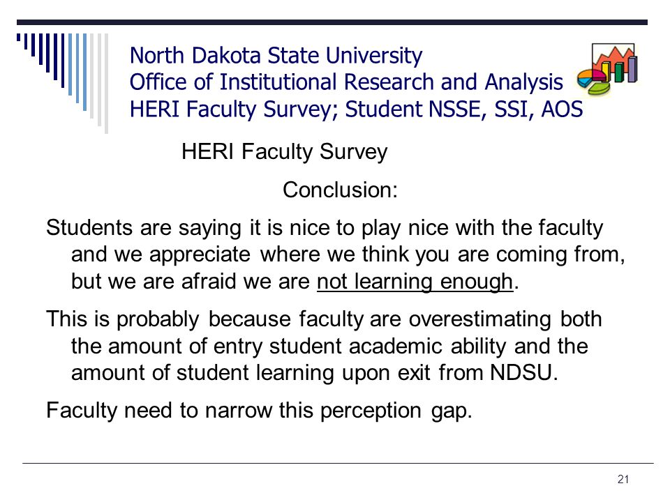Click the words 'perception gap'
The image size is (670, 502).
(396, 411)
